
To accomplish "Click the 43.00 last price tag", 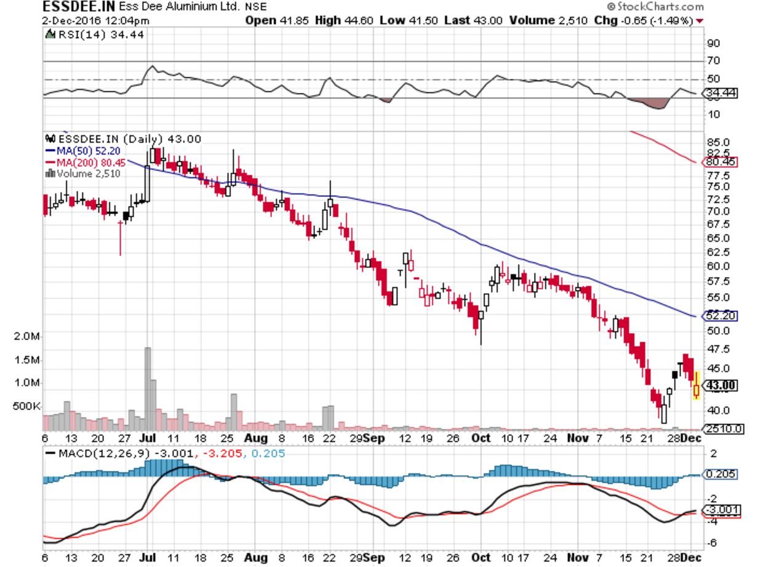I will pyautogui.click(x=721, y=385).
